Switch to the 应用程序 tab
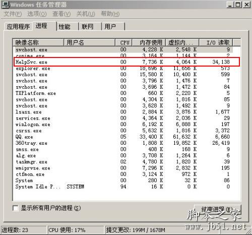Screen dimensions: 252x235 18,27
